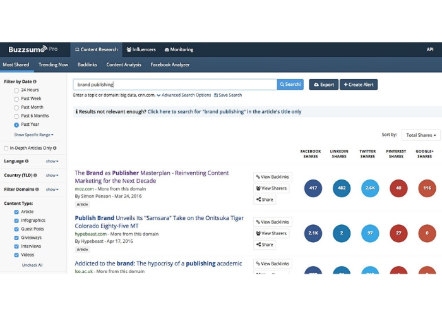
Task: Uncheck the Guest Posts content type
Action: (16, 229)
